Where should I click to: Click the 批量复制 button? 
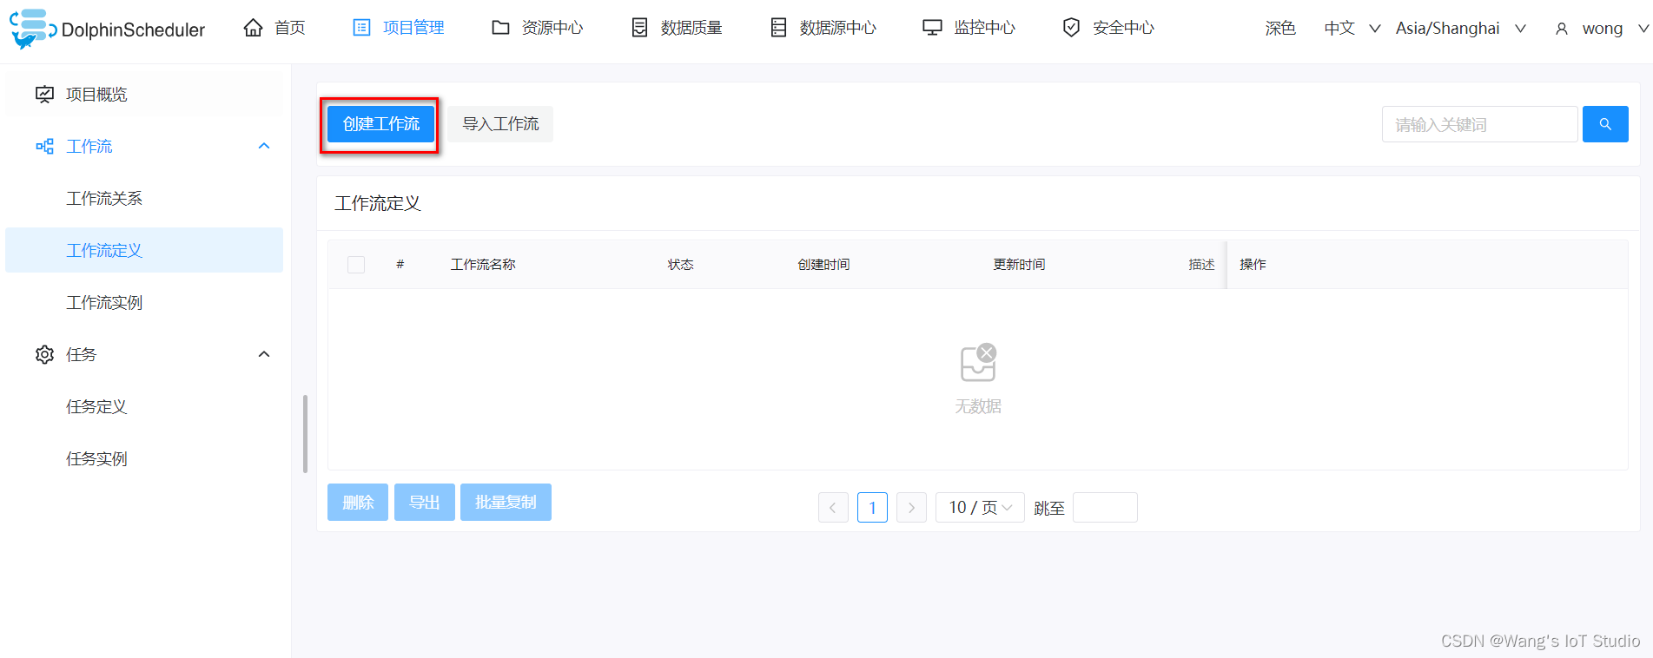[x=506, y=502]
